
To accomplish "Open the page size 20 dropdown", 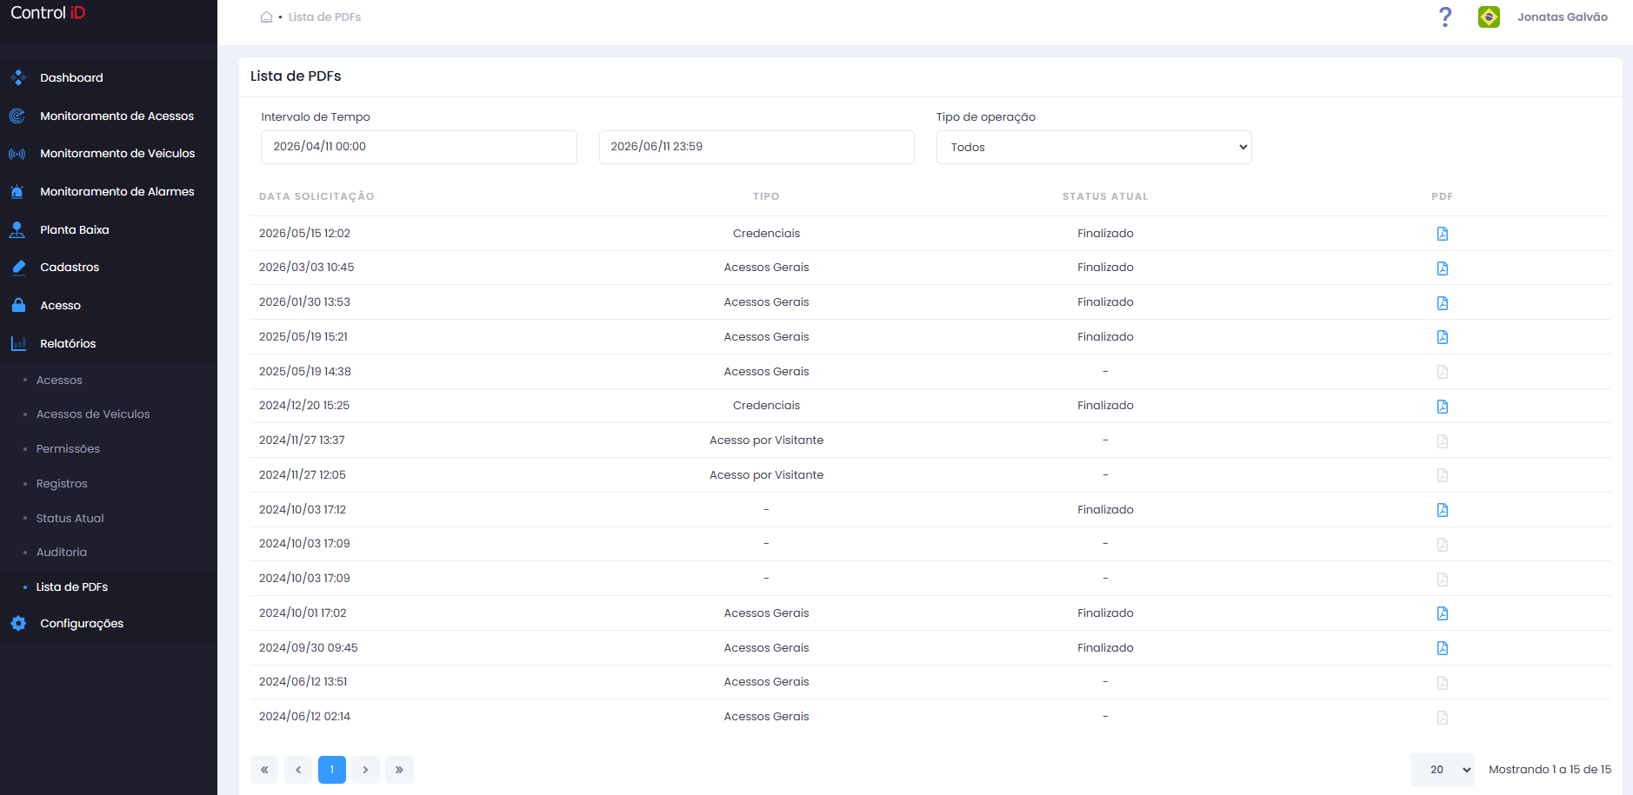I will tap(1443, 770).
